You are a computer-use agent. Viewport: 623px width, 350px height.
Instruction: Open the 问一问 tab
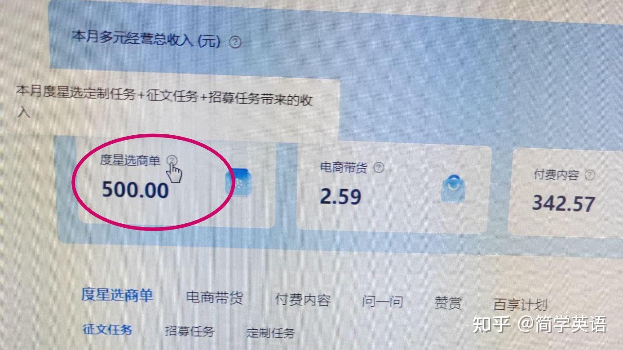tap(382, 301)
